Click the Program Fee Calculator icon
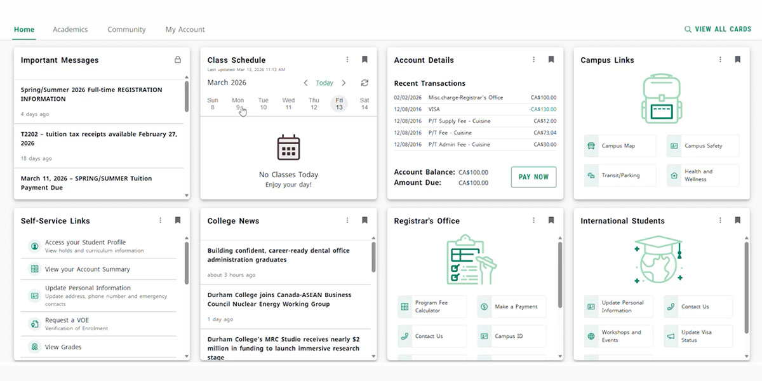Viewport: 762px width, 381px height. click(x=404, y=307)
